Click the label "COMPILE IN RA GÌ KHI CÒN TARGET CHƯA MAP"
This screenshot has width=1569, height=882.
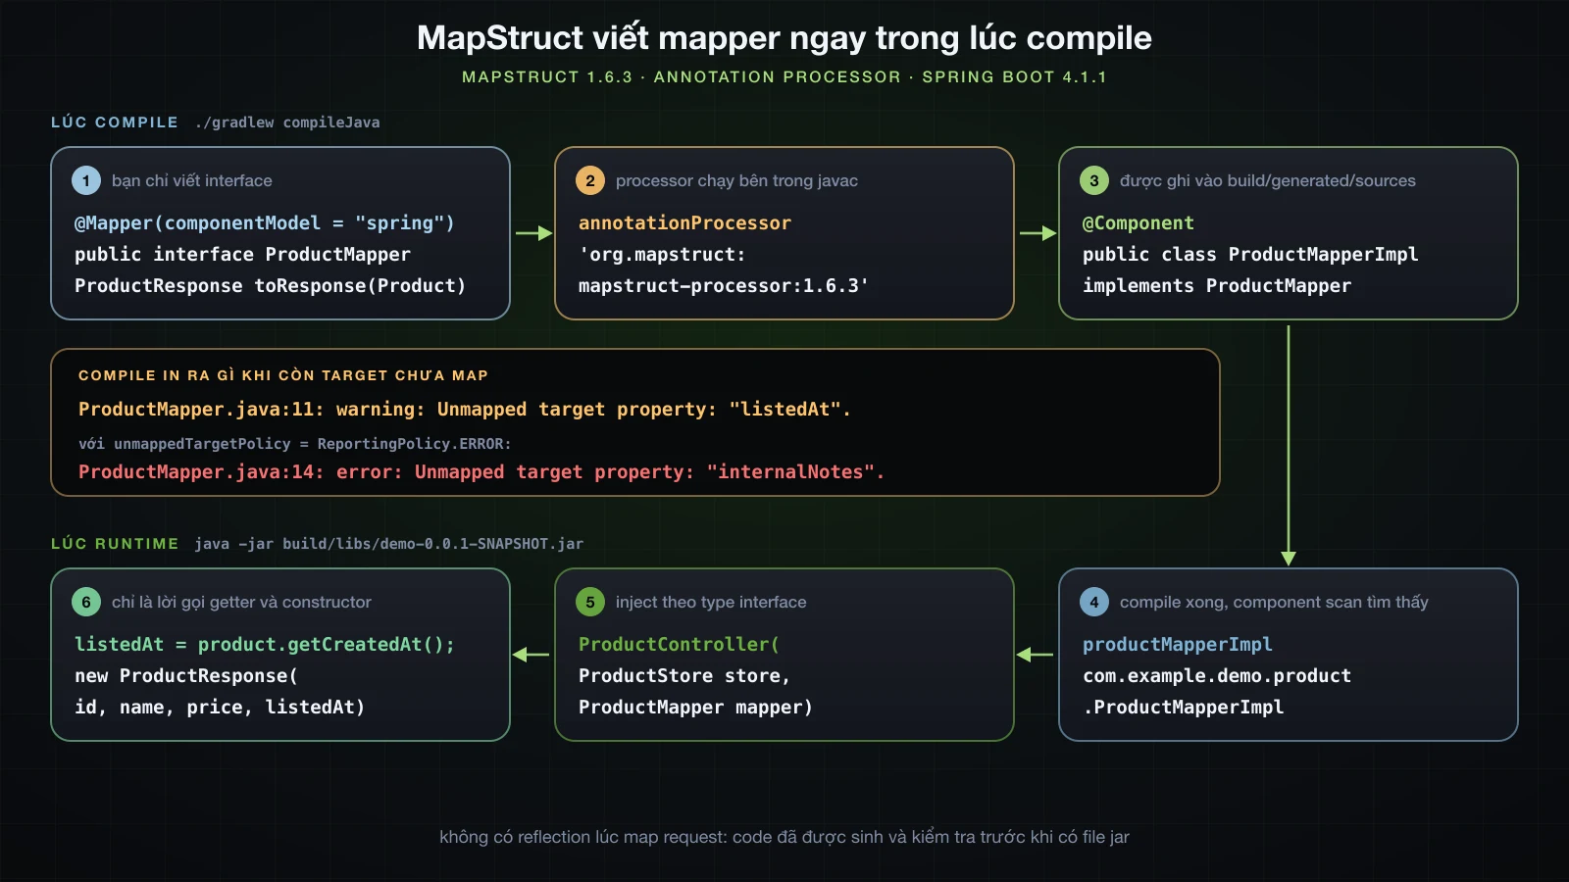point(283,375)
